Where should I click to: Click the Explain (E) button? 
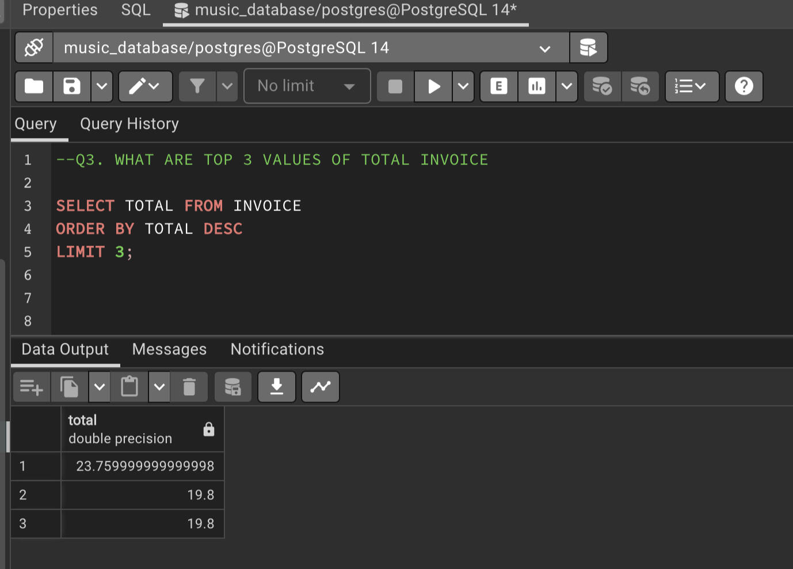pos(499,86)
